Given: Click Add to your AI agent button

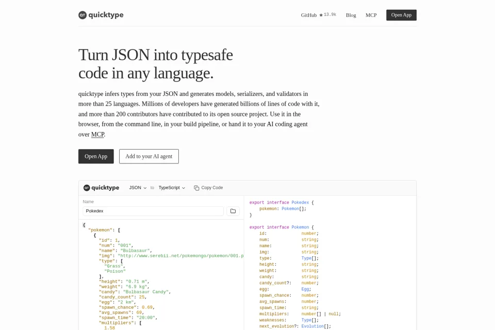Looking at the screenshot, I should [x=148, y=156].
